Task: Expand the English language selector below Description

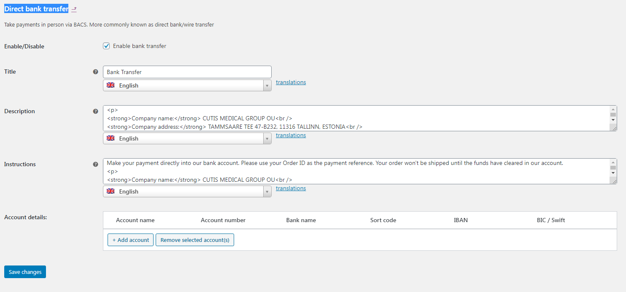Action: (x=187, y=138)
